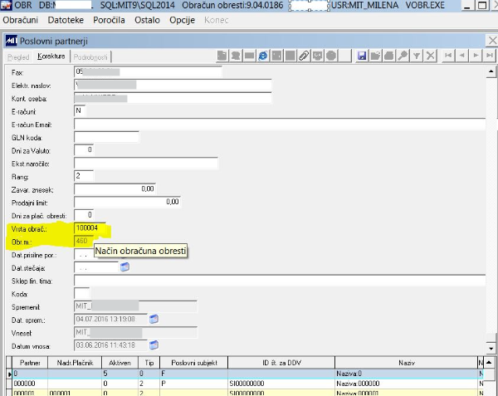Screen dimensions: 498x396
Task: Open calendar next to Dat. sprem. field
Action: click(x=154, y=319)
